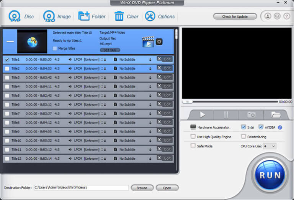Pause the video preview
The height and width of the screenshot is (200, 294).
click(x=226, y=114)
